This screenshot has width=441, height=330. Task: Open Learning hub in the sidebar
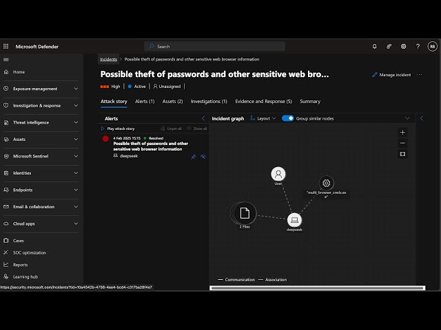click(25, 276)
